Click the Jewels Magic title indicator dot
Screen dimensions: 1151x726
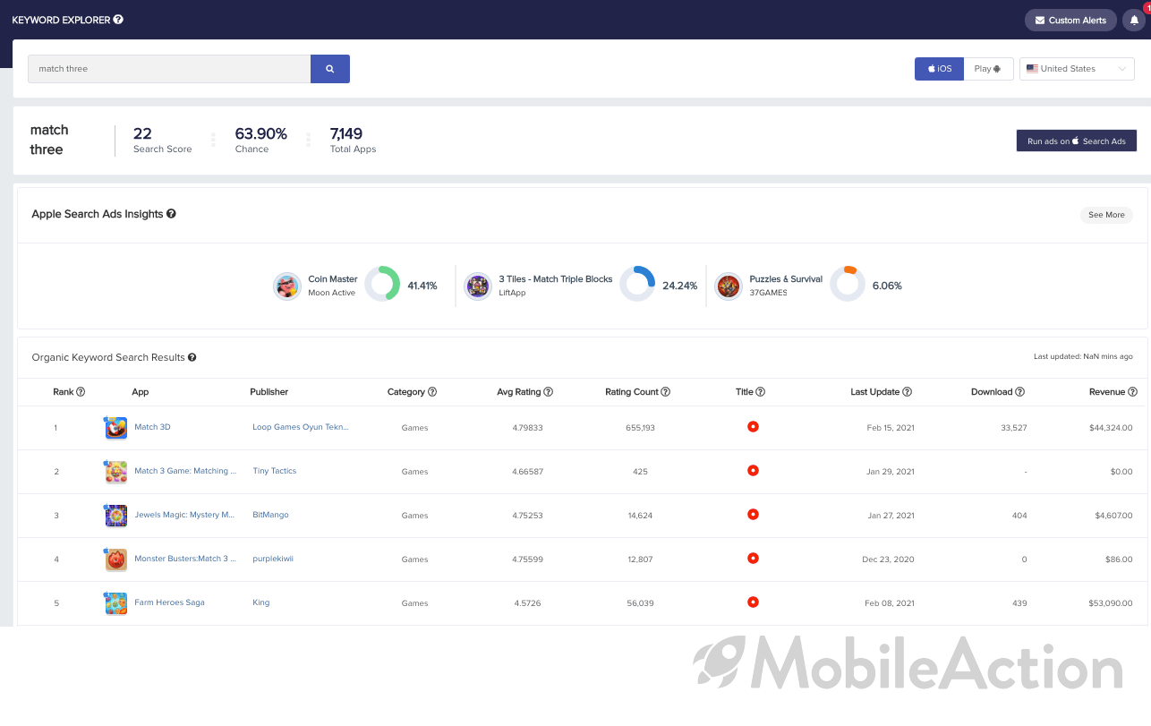coord(753,514)
